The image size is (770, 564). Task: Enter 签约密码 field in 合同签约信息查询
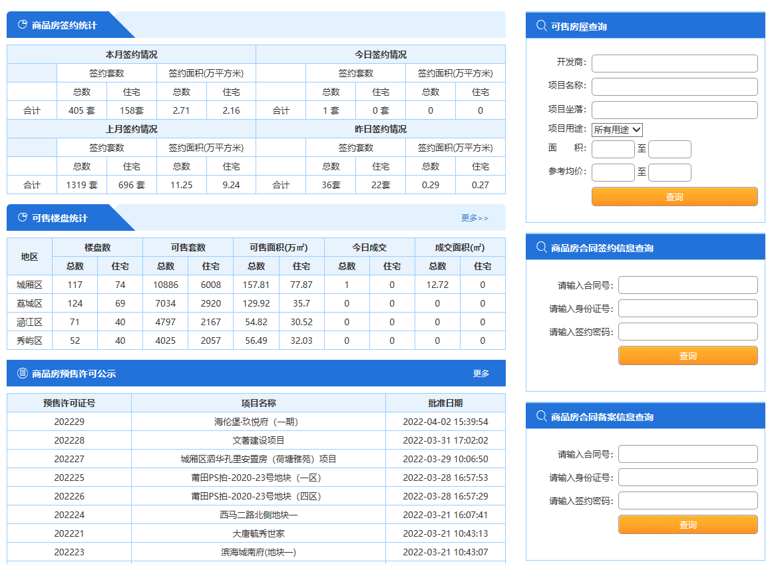[x=687, y=332]
